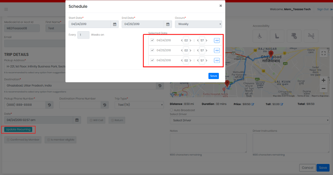Expand the Select Driver dropdown
This screenshot has height=175, width=333.
pos(249,120)
